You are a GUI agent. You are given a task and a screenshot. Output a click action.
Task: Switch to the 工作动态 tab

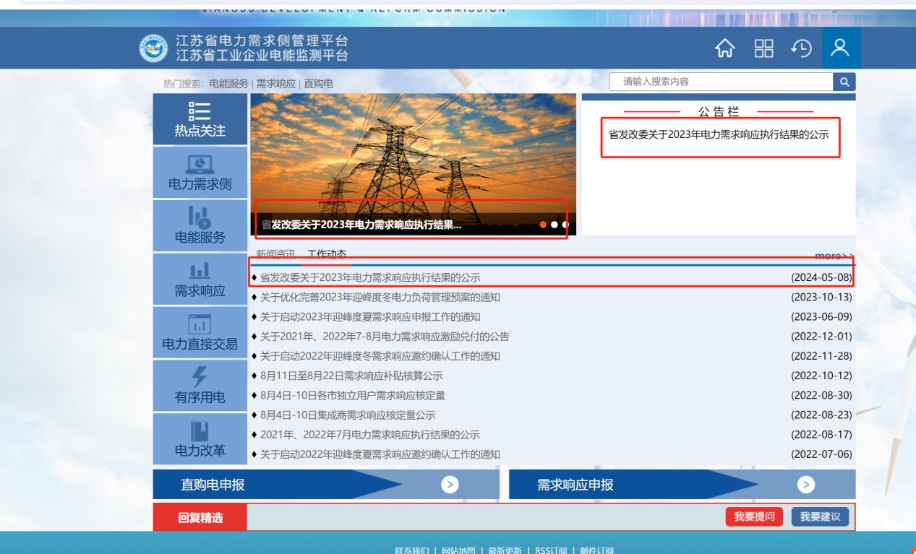click(327, 254)
